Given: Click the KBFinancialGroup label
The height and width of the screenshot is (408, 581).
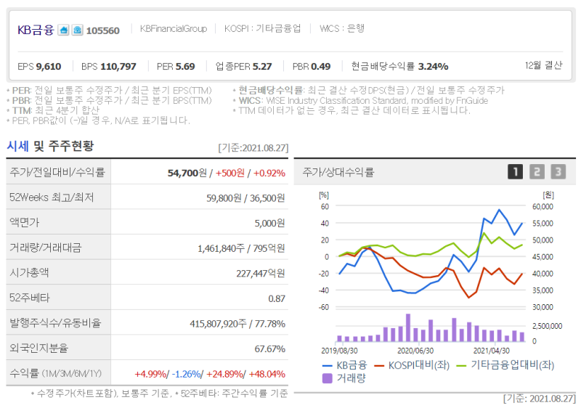Looking at the screenshot, I should tap(174, 28).
